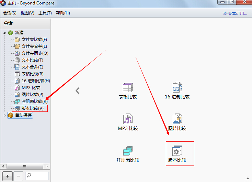Launch the MP3 比较 music icon
Viewport: 252px width, 182px height.
128,119
